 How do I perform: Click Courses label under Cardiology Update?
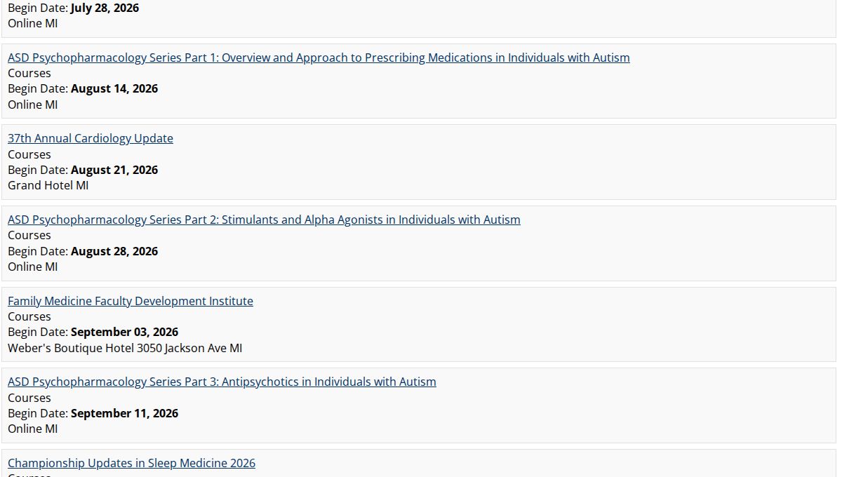click(29, 154)
